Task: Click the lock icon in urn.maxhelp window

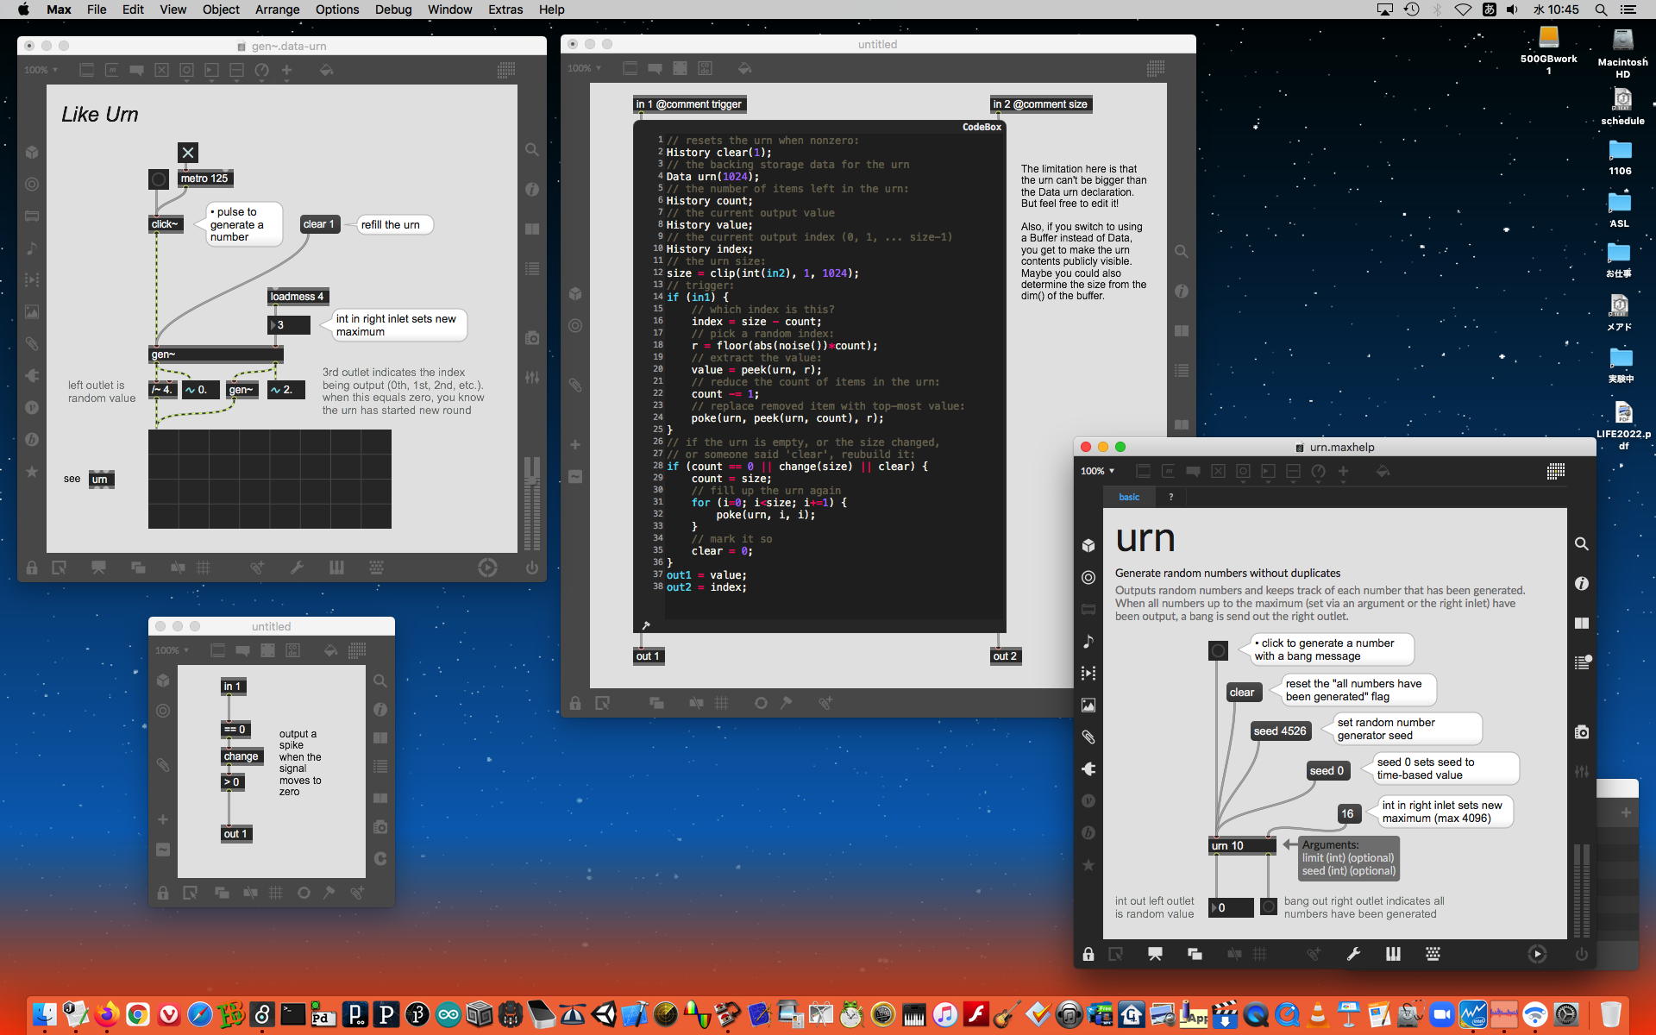Action: [x=1088, y=954]
